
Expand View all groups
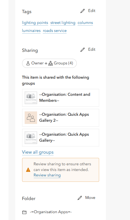38,152
